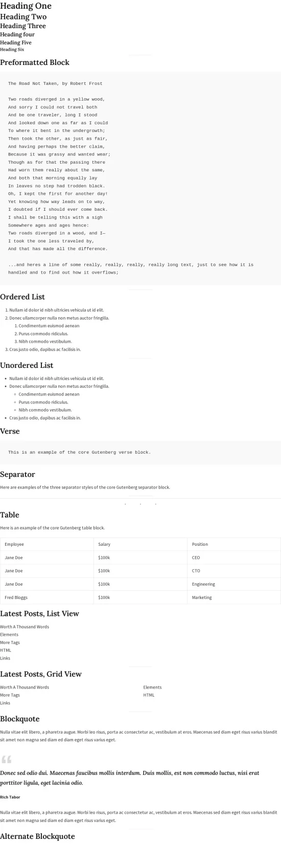Open HTML post in list view
The image size is (281, 844).
6,650
